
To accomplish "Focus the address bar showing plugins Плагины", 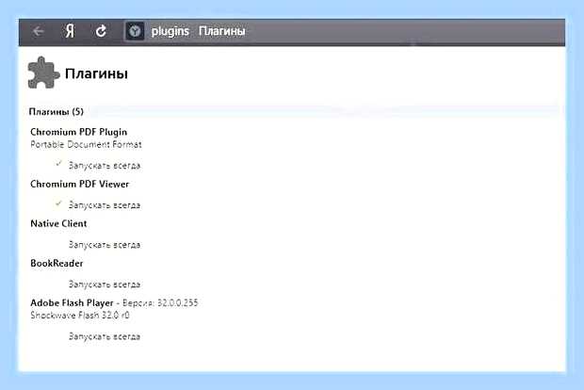I will click(343, 31).
